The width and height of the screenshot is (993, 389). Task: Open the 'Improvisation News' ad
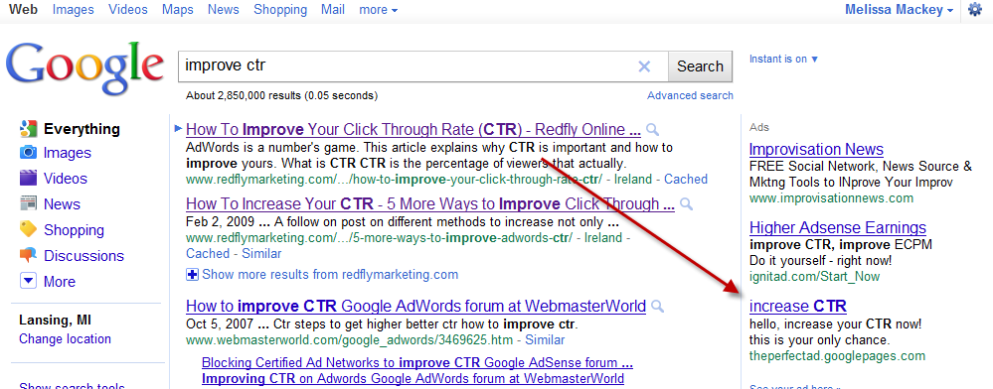coord(816,149)
